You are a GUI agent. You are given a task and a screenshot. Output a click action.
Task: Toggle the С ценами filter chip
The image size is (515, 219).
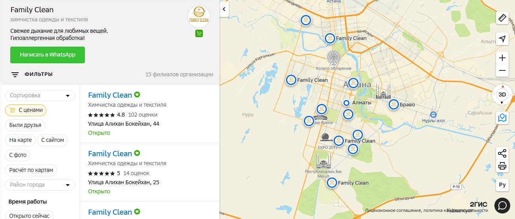pyautogui.click(x=26, y=110)
